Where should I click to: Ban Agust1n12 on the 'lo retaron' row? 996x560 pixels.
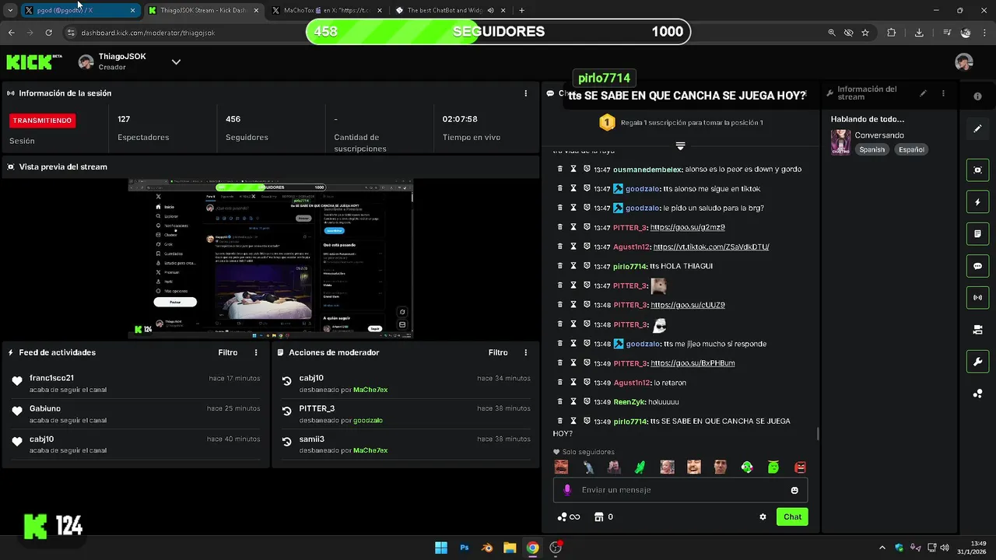coord(587,383)
